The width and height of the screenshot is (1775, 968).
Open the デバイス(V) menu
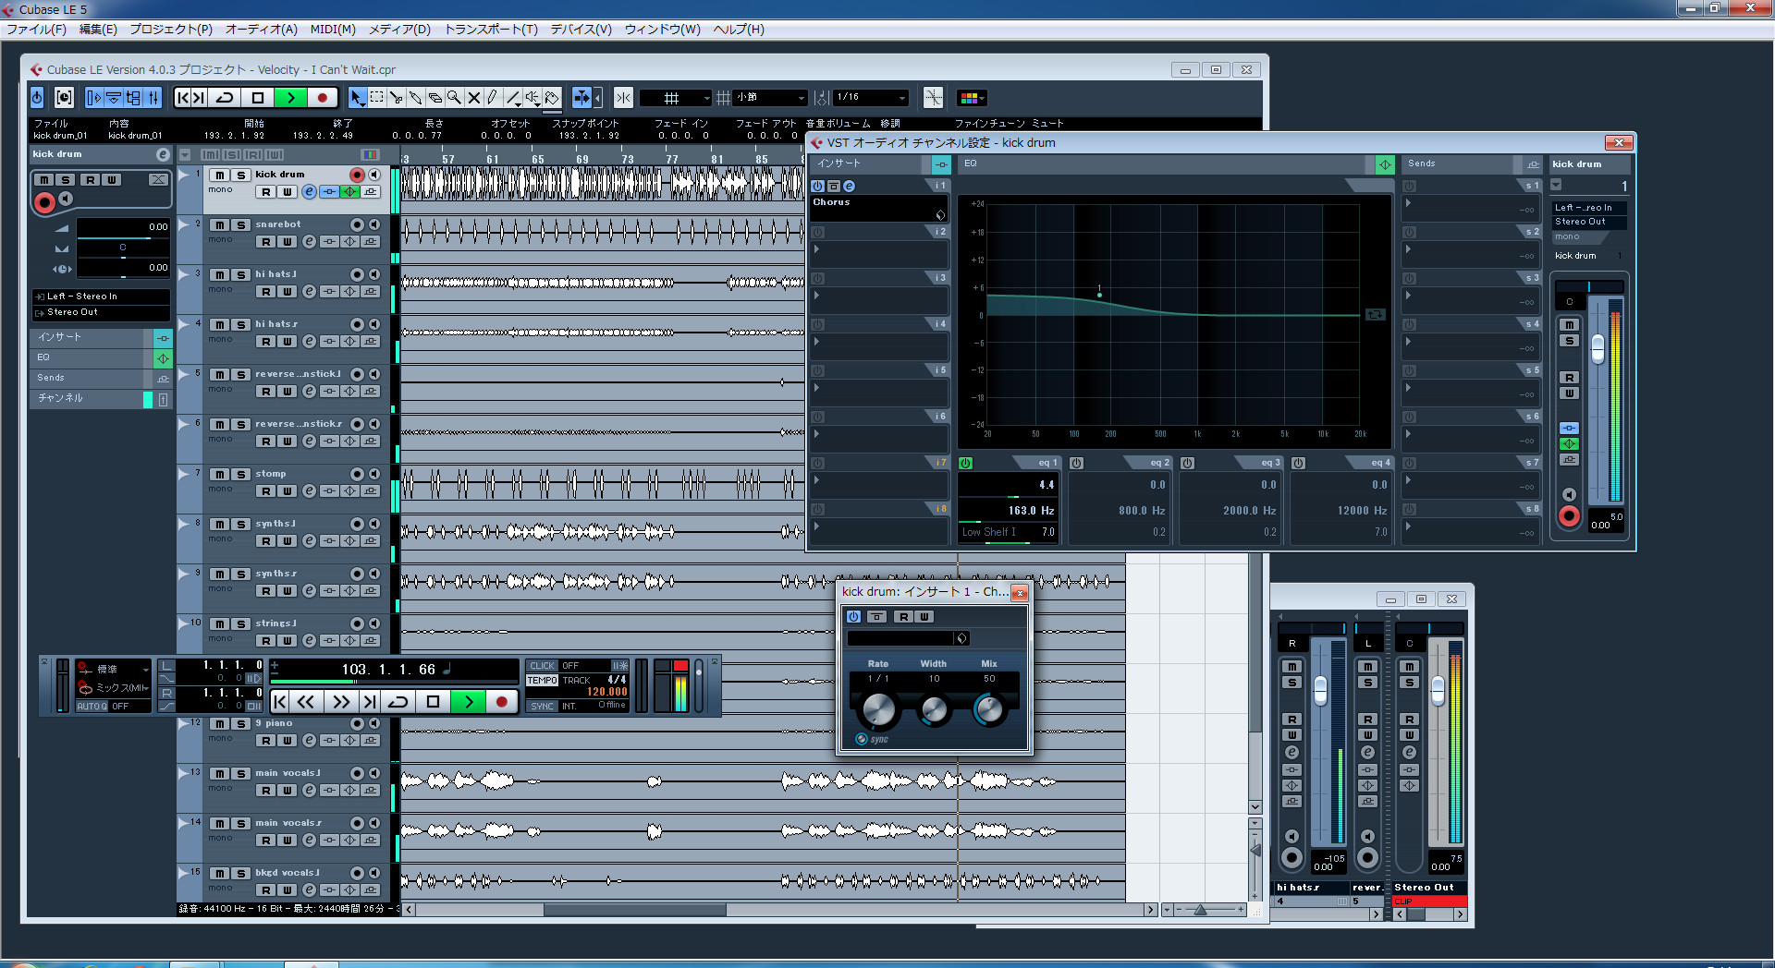tap(581, 30)
